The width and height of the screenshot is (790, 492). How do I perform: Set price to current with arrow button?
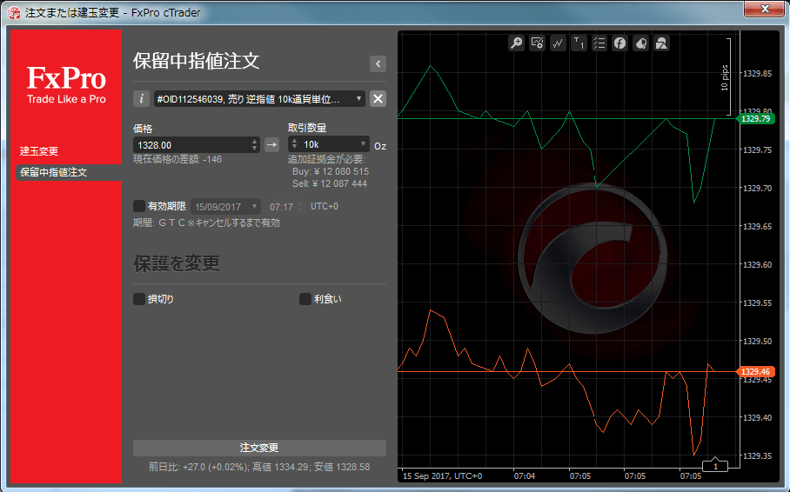point(271,145)
